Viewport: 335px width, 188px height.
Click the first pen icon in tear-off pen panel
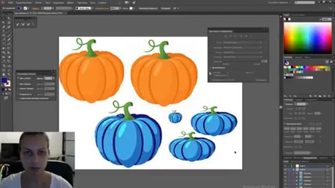[x=18, y=25]
